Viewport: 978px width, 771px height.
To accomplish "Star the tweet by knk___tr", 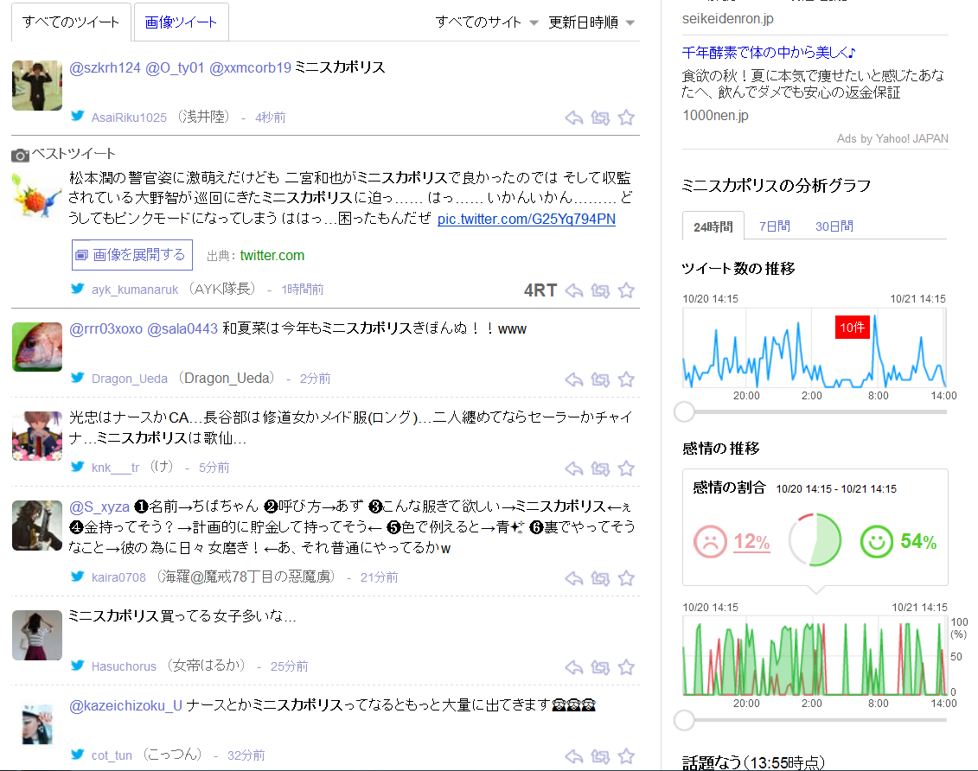I will 627,468.
